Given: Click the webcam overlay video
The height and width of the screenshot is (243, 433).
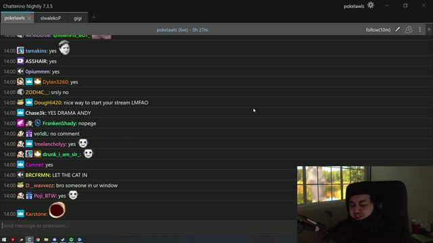Looking at the screenshot, I should point(365,204).
